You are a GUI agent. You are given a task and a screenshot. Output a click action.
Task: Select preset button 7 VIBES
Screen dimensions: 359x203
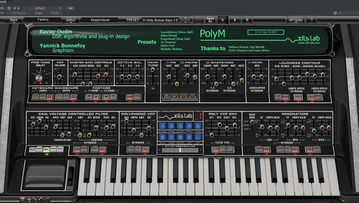(x=171, y=137)
